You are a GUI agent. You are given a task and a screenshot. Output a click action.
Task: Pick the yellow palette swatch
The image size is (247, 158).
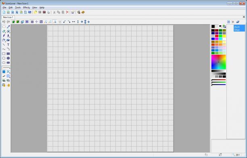pyautogui.click(x=224, y=36)
